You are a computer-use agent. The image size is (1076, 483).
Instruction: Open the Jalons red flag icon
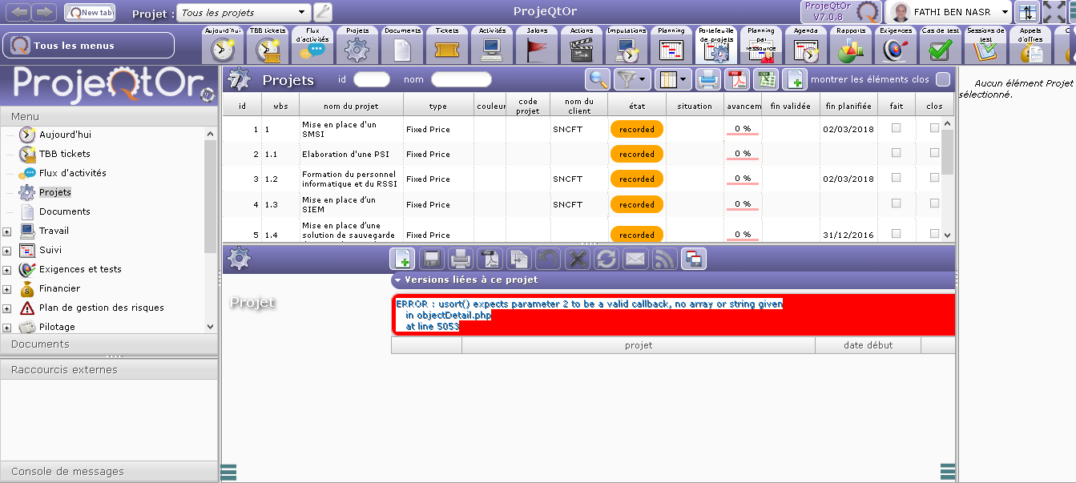537,50
